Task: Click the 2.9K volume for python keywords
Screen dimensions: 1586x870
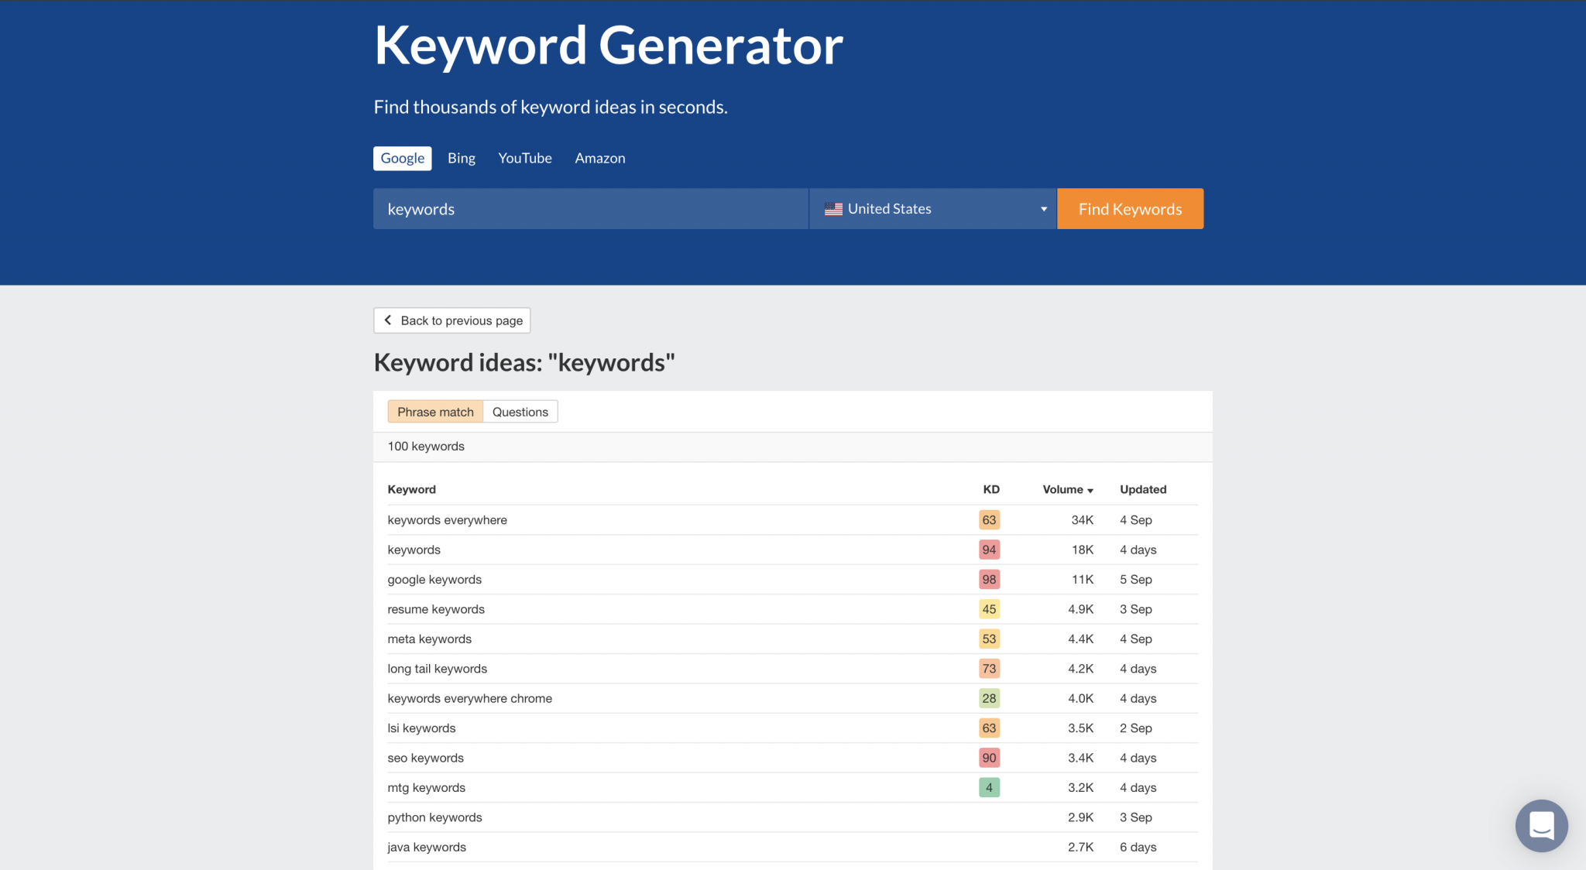Action: pyautogui.click(x=1080, y=817)
